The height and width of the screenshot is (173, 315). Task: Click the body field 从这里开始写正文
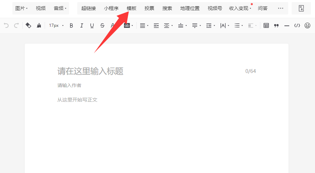click(x=77, y=100)
